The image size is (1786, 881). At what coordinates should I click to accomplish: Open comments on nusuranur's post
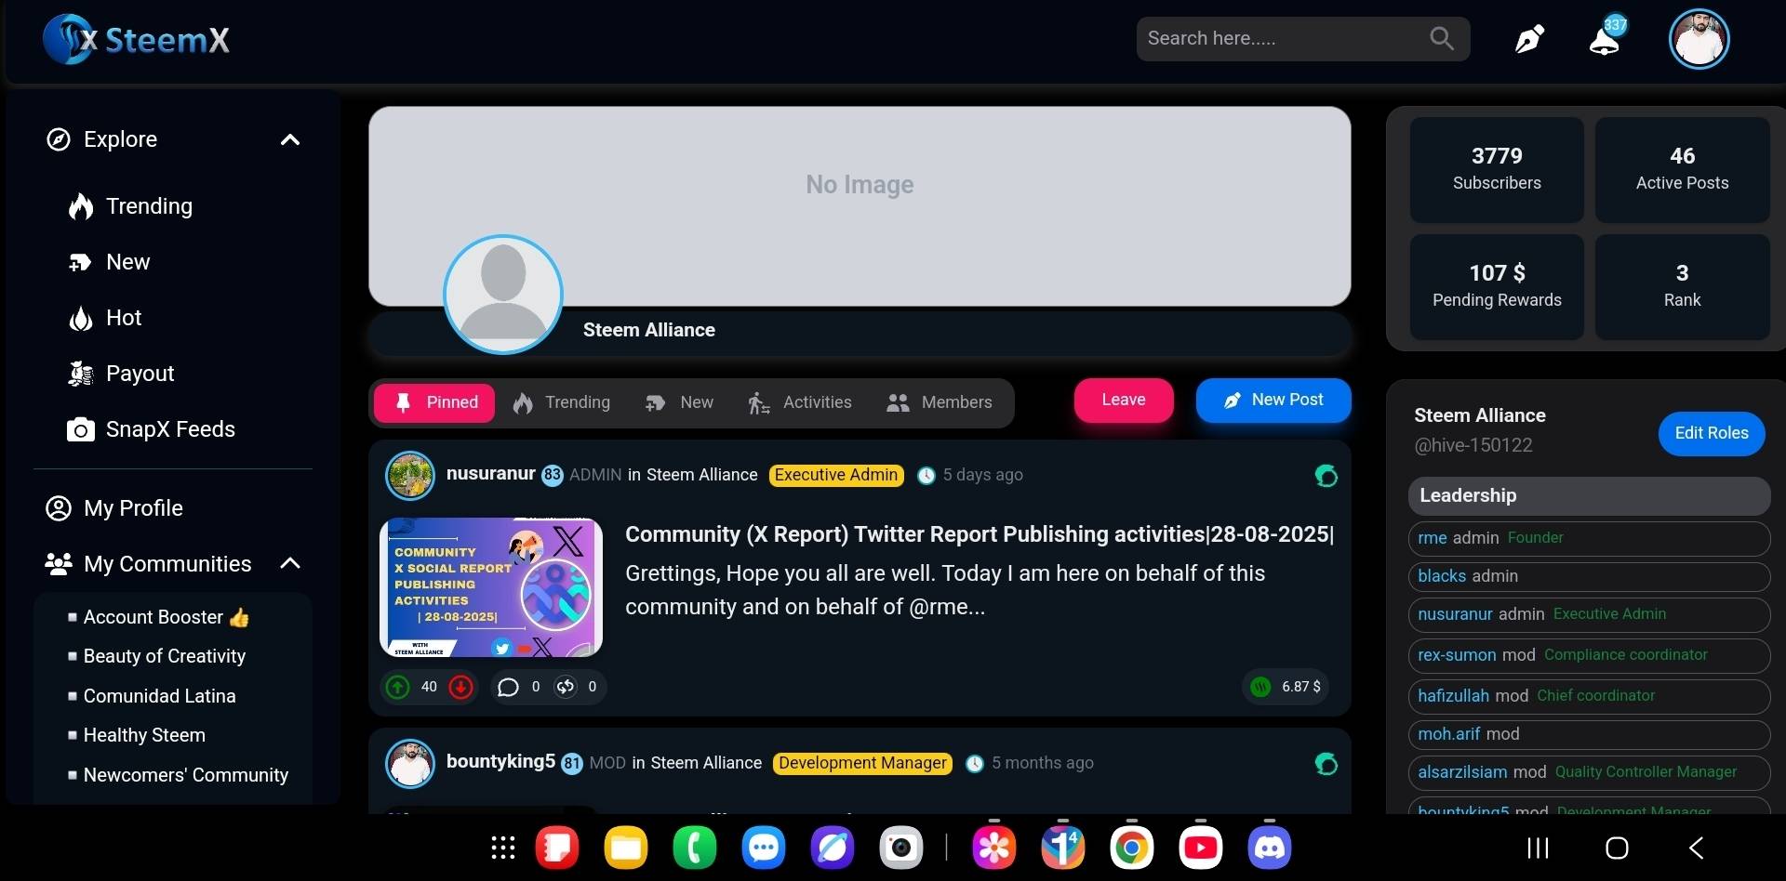(508, 687)
